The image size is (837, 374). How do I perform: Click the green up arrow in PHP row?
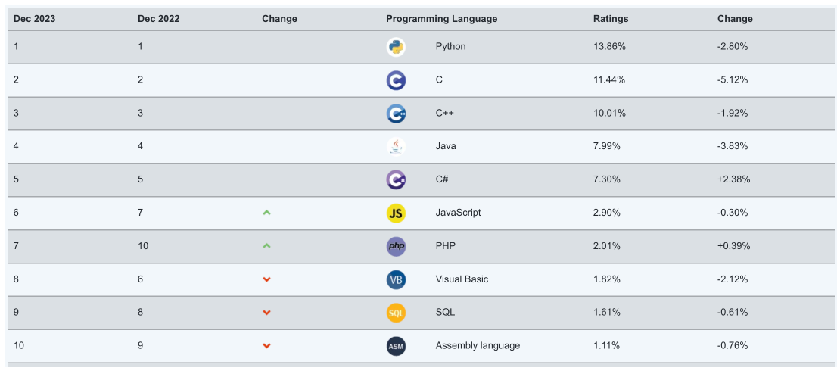[x=266, y=246]
